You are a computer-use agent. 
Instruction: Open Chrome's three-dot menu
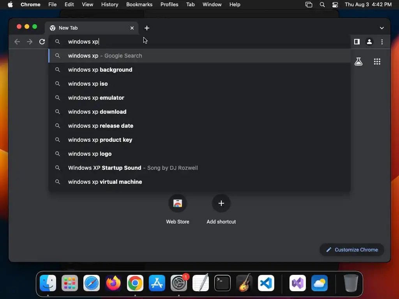[382, 42]
